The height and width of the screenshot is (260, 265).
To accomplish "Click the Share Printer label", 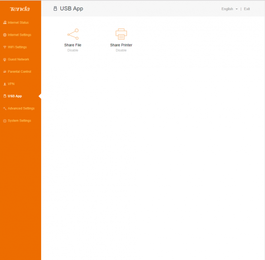I will tap(121, 45).
